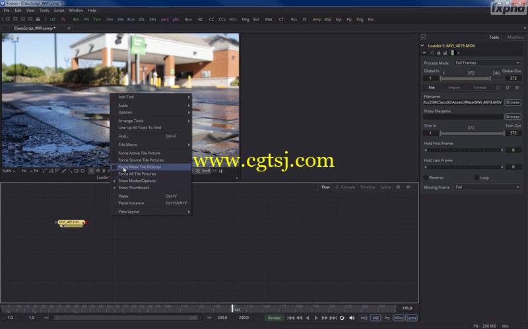
Task: Add a Polygon mask with Ply
Action: [x=349, y=20]
